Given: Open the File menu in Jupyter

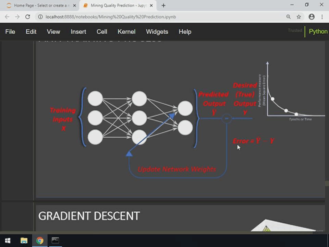Looking at the screenshot, I should (10, 32).
